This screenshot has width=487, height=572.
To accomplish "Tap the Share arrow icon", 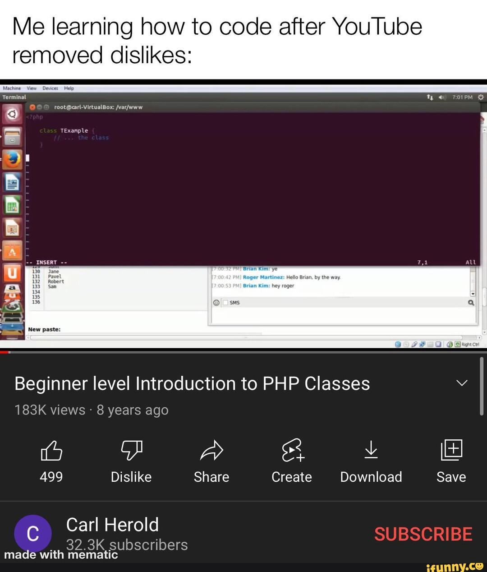I will (x=211, y=450).
